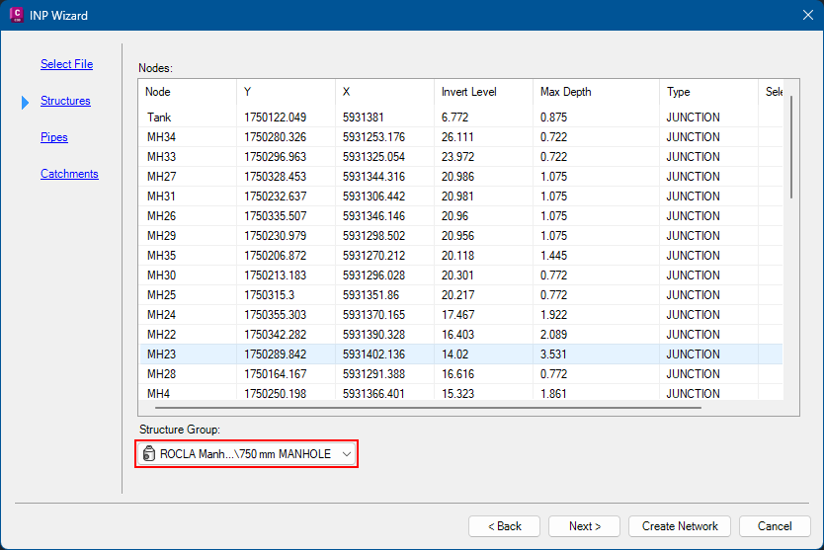Click the manhole icon in Structure Group combo
The width and height of the screenshot is (824, 550).
click(149, 454)
